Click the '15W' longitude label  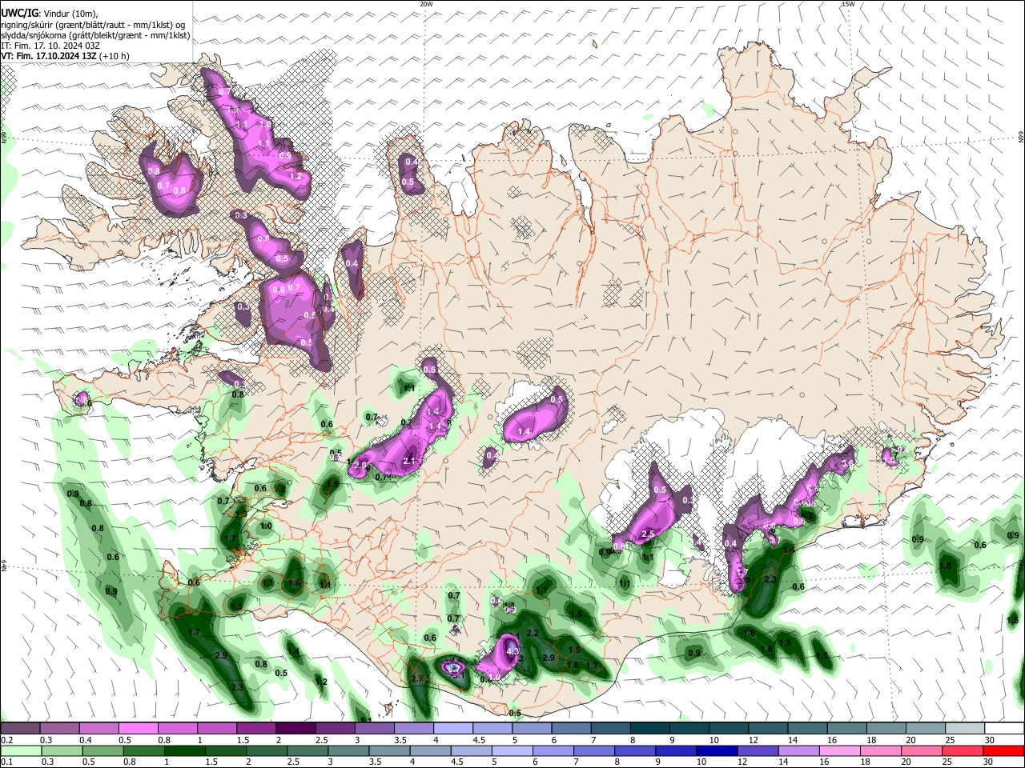coord(848,4)
